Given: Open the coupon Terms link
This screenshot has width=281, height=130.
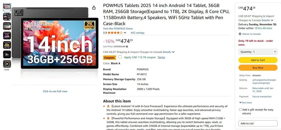Looking at the screenshot, I should [161, 57].
